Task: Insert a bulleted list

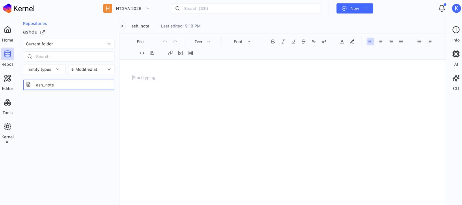Action: [x=419, y=42]
